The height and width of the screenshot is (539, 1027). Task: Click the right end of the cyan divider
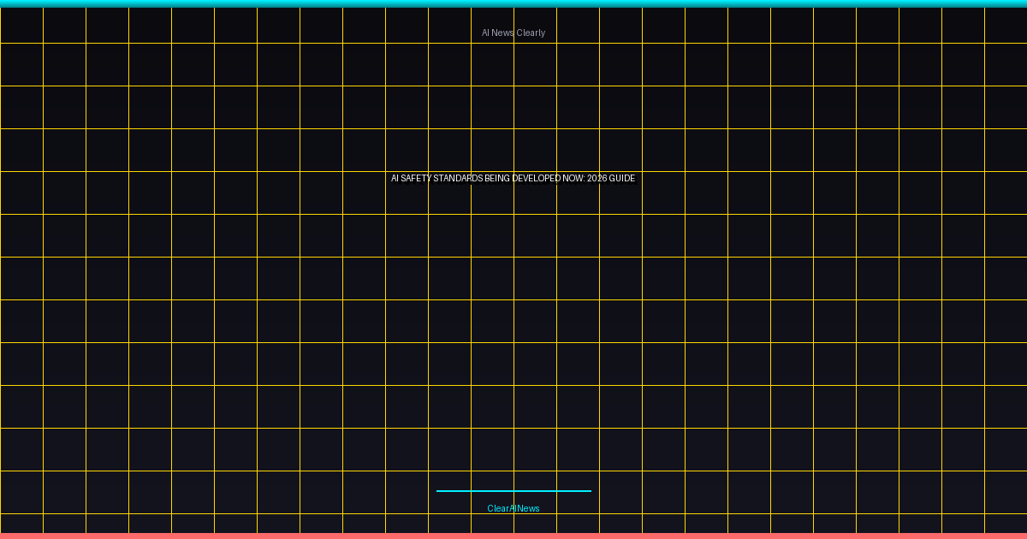pos(588,491)
